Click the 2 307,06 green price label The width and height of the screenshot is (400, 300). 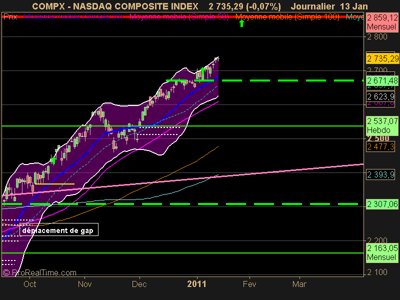pyautogui.click(x=382, y=204)
